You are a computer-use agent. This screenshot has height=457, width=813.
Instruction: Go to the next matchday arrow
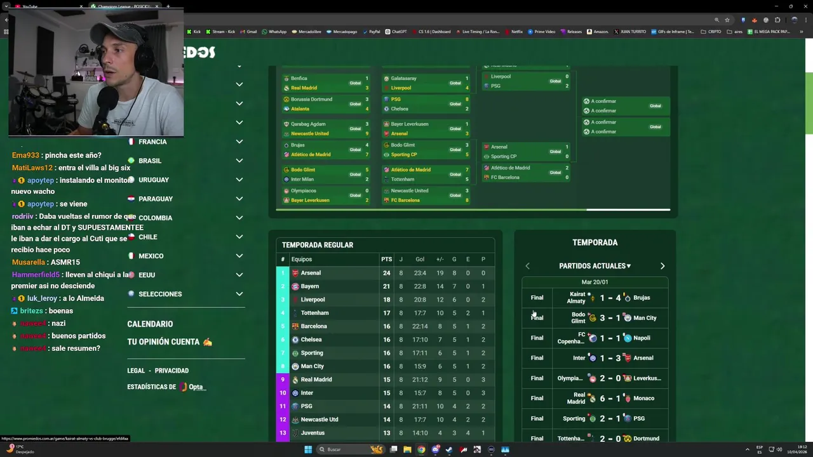pos(662,266)
